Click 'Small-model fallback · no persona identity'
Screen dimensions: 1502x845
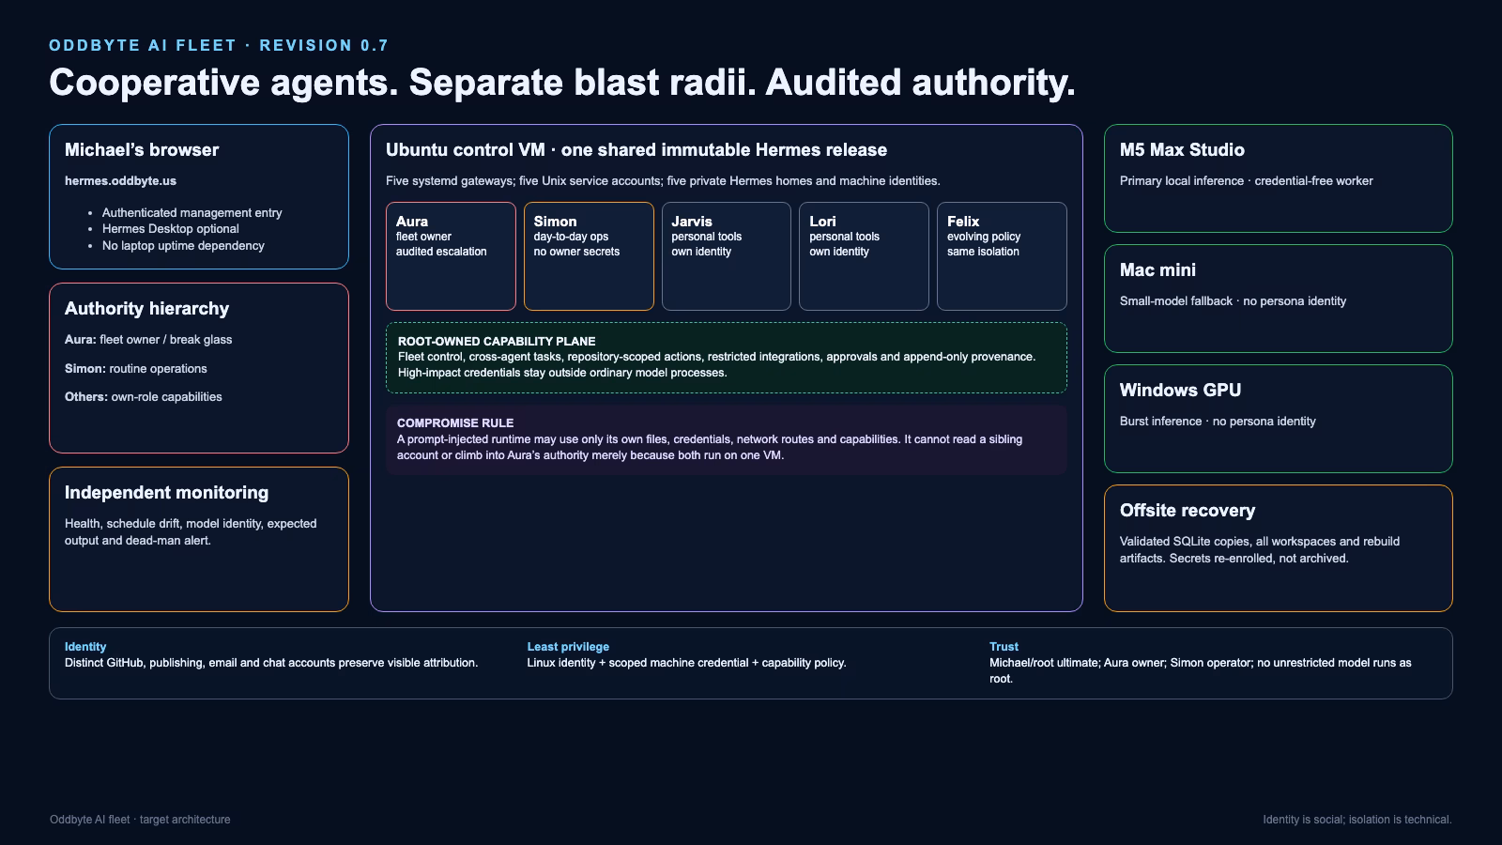click(1233, 301)
